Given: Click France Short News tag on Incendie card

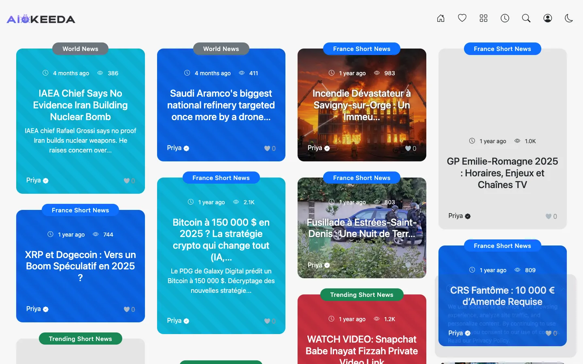Looking at the screenshot, I should pyautogui.click(x=362, y=49).
